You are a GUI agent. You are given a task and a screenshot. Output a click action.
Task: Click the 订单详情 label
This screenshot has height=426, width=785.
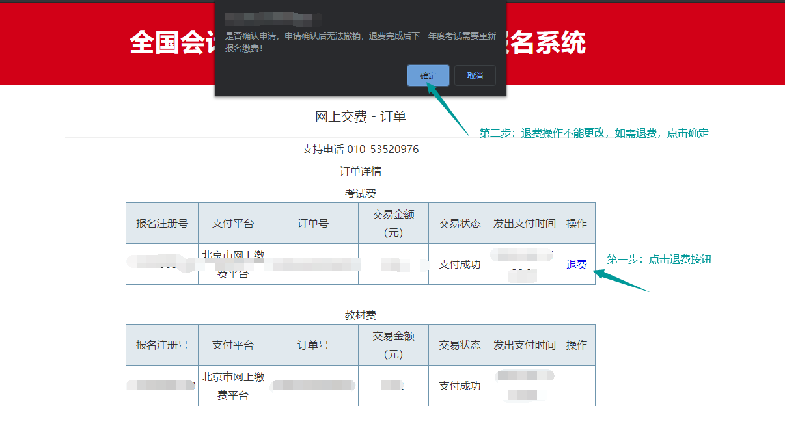362,171
